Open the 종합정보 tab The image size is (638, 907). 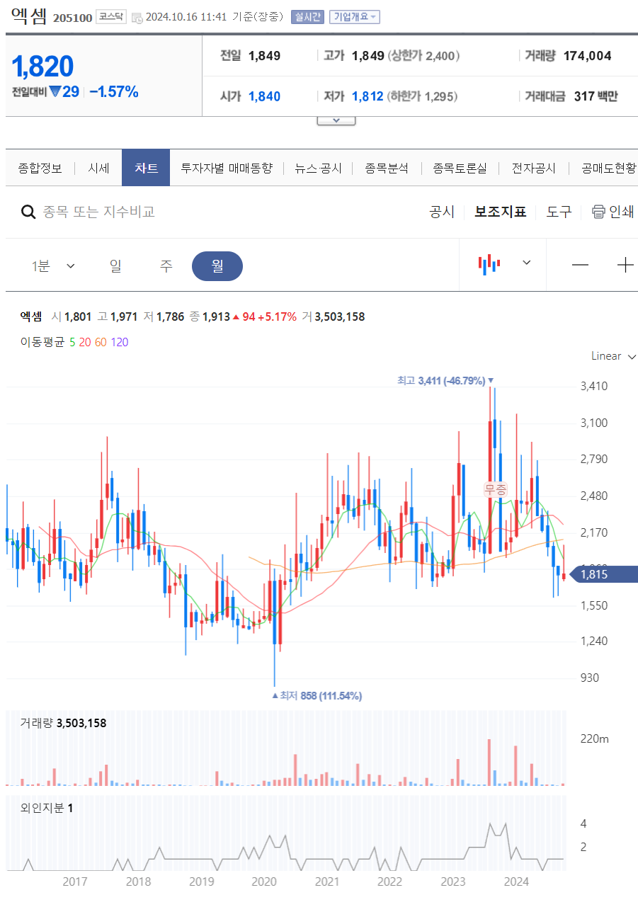click(40, 169)
